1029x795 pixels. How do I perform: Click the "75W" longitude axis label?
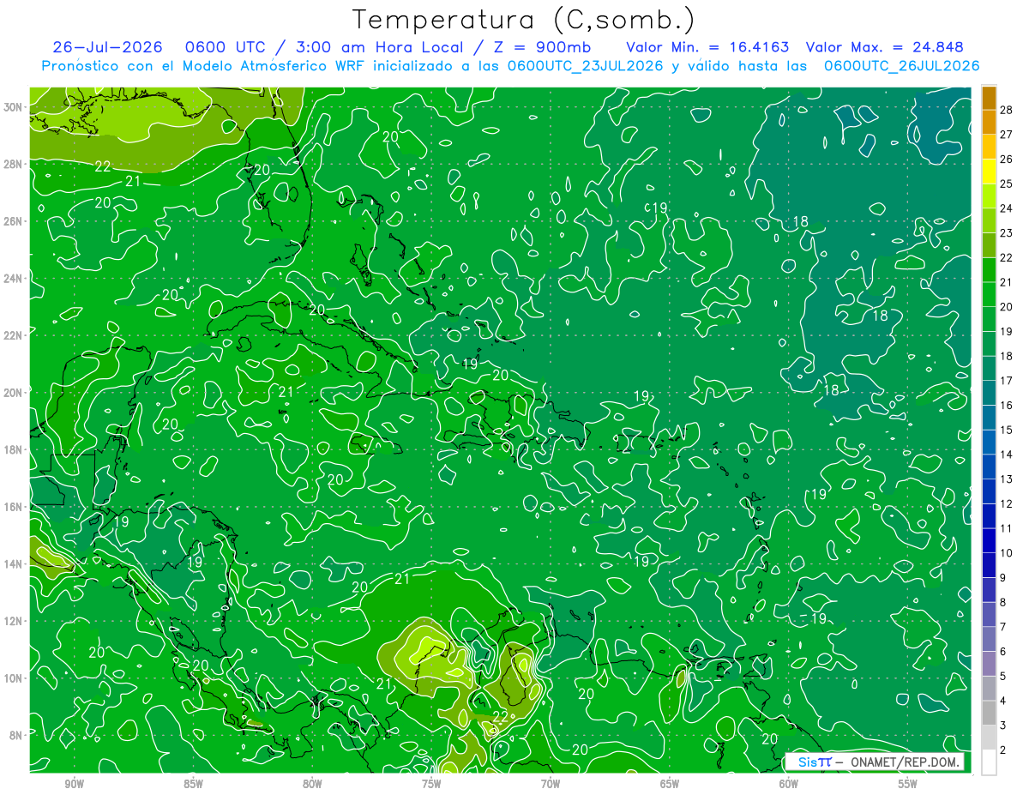coord(431,783)
